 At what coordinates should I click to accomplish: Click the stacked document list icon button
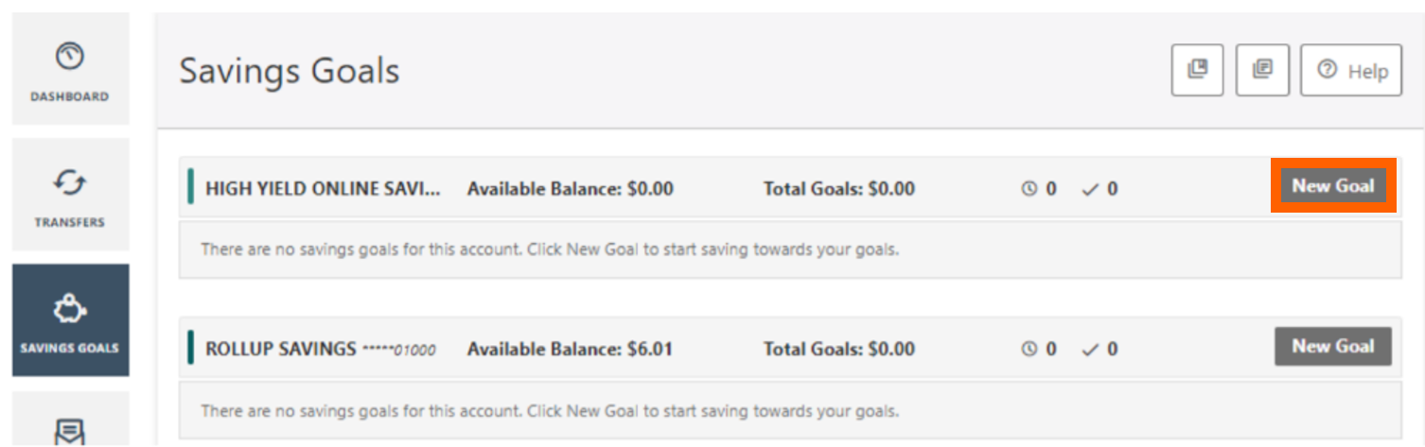pyautogui.click(x=1262, y=70)
